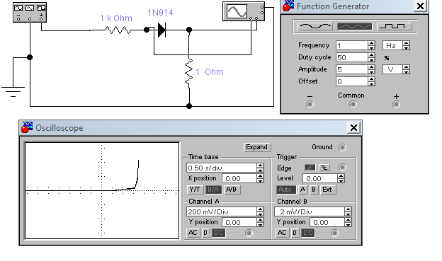Screen dimensions: 442x261
Task: Click the ground symbol in circuit
Action: coord(13,91)
